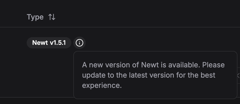
Task: Click the left-pointing chevron behind the tooltip
Action: point(238,76)
